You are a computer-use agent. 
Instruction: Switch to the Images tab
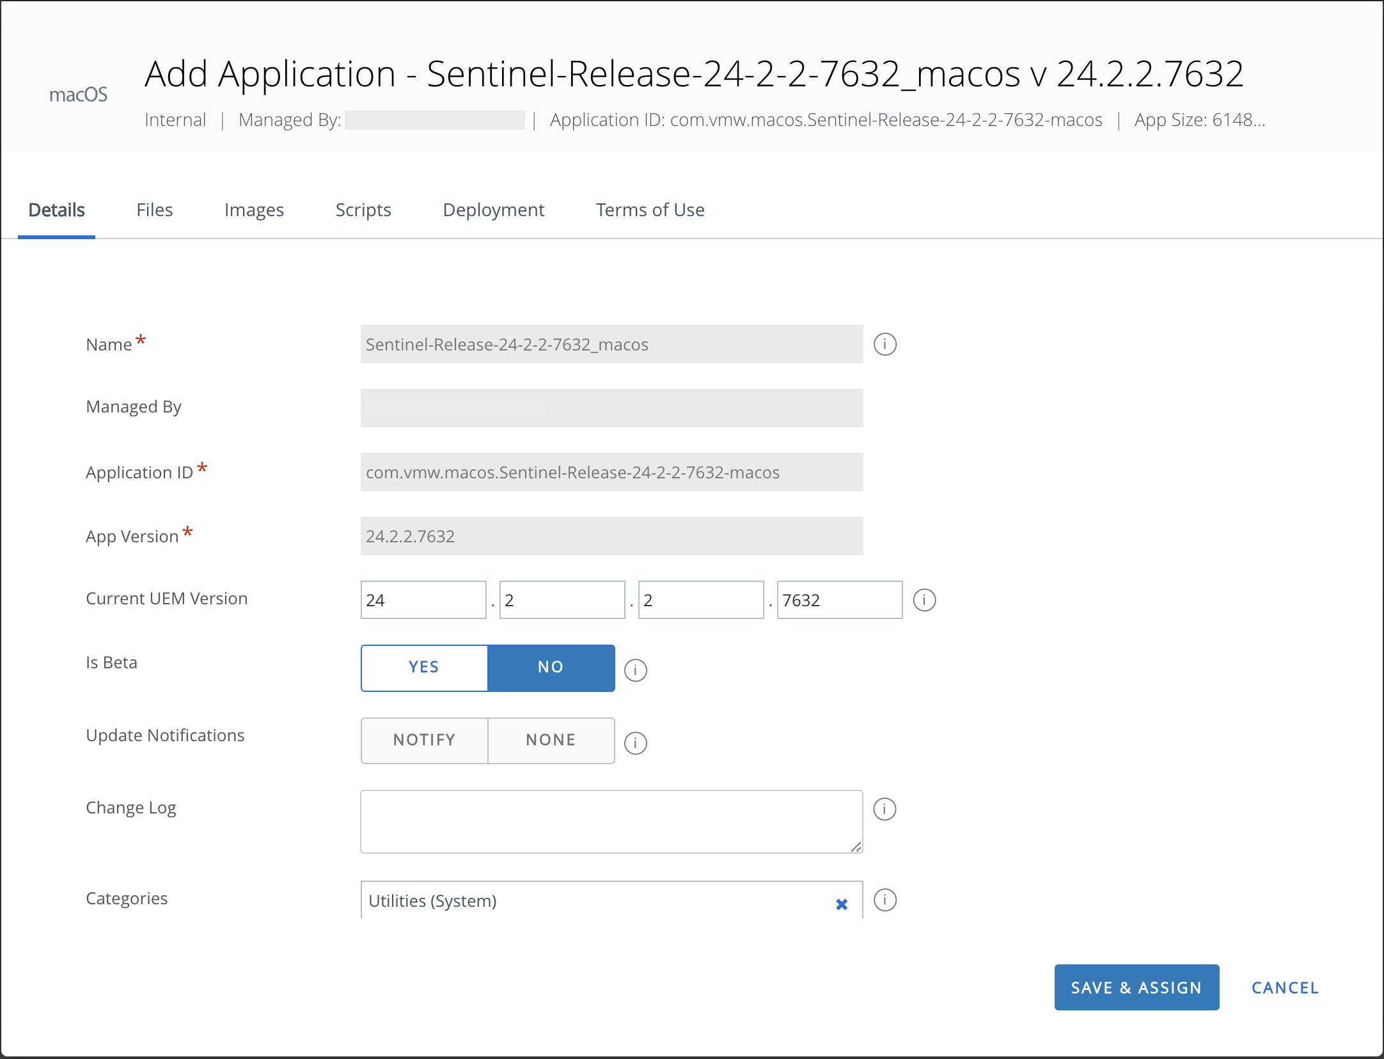(254, 210)
